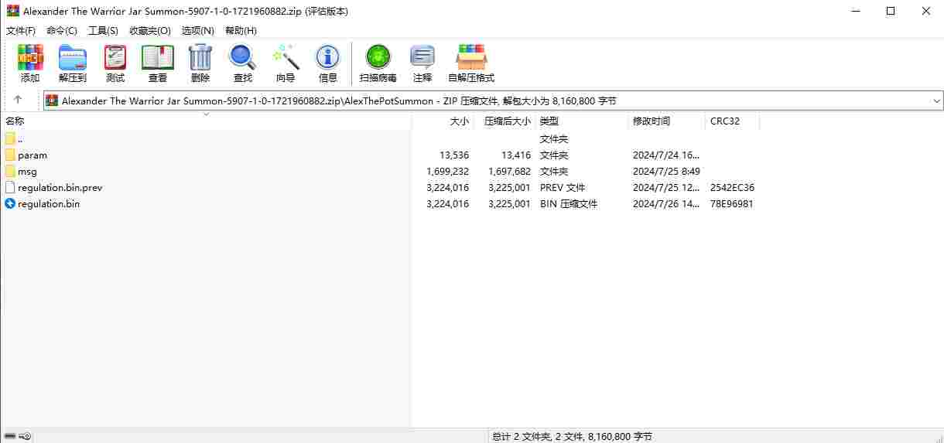
Task: Click the 查找 (Find) magnifier icon
Action: (x=242, y=57)
